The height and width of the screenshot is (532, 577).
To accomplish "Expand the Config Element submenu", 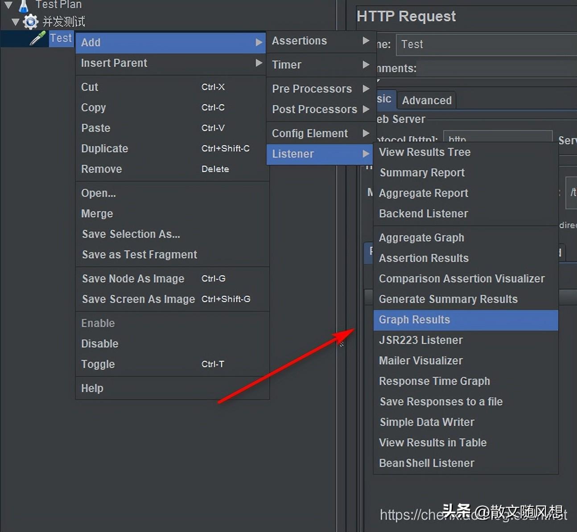I will pos(321,134).
